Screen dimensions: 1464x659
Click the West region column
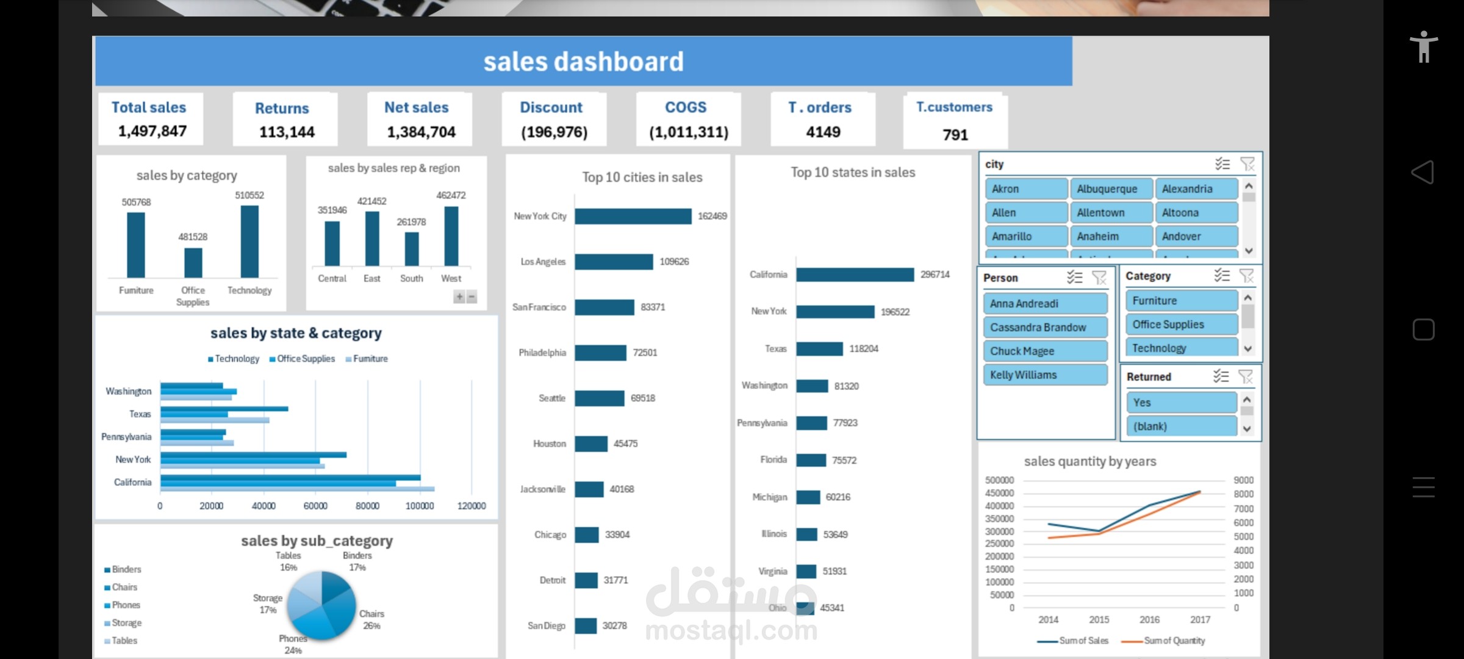pyautogui.click(x=451, y=236)
